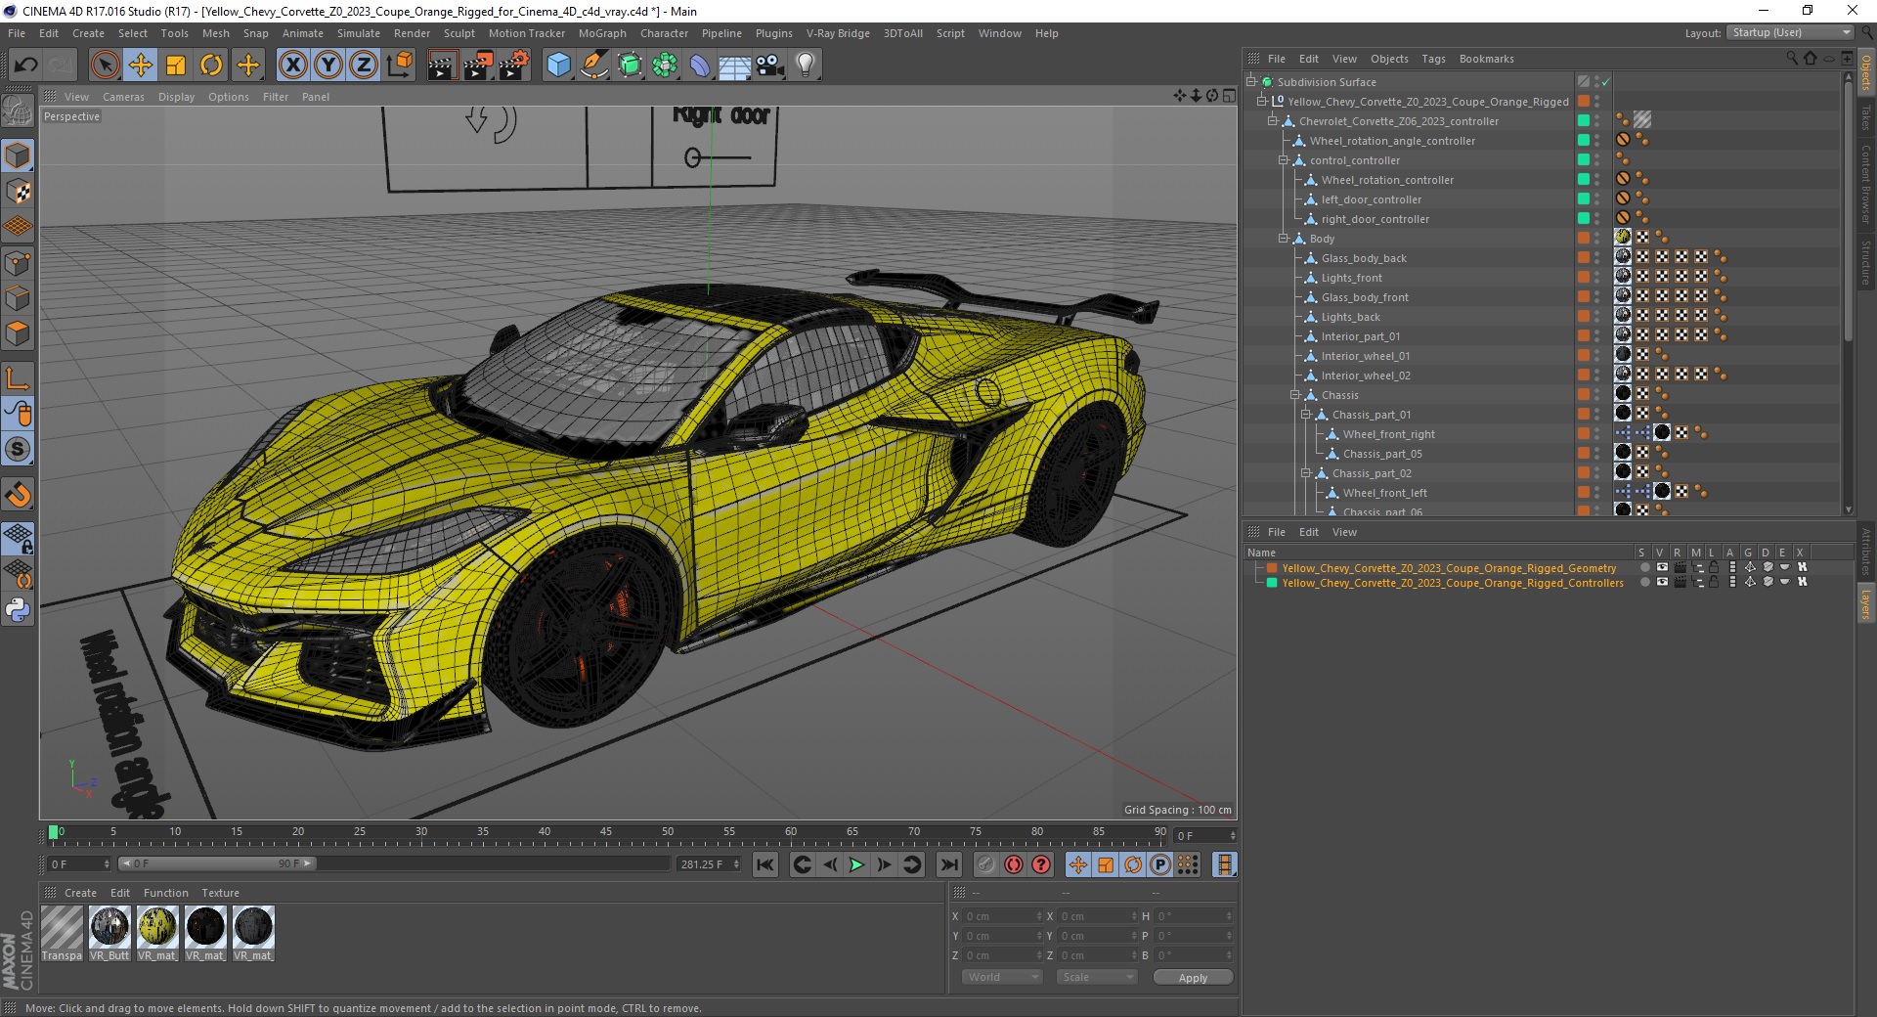1877x1017 pixels.
Task: Go to start of animation
Action: (x=765, y=864)
